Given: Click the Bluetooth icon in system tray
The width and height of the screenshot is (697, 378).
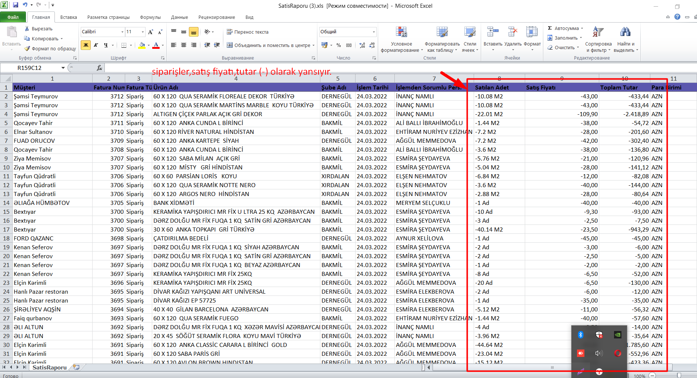Looking at the screenshot, I should [580, 335].
